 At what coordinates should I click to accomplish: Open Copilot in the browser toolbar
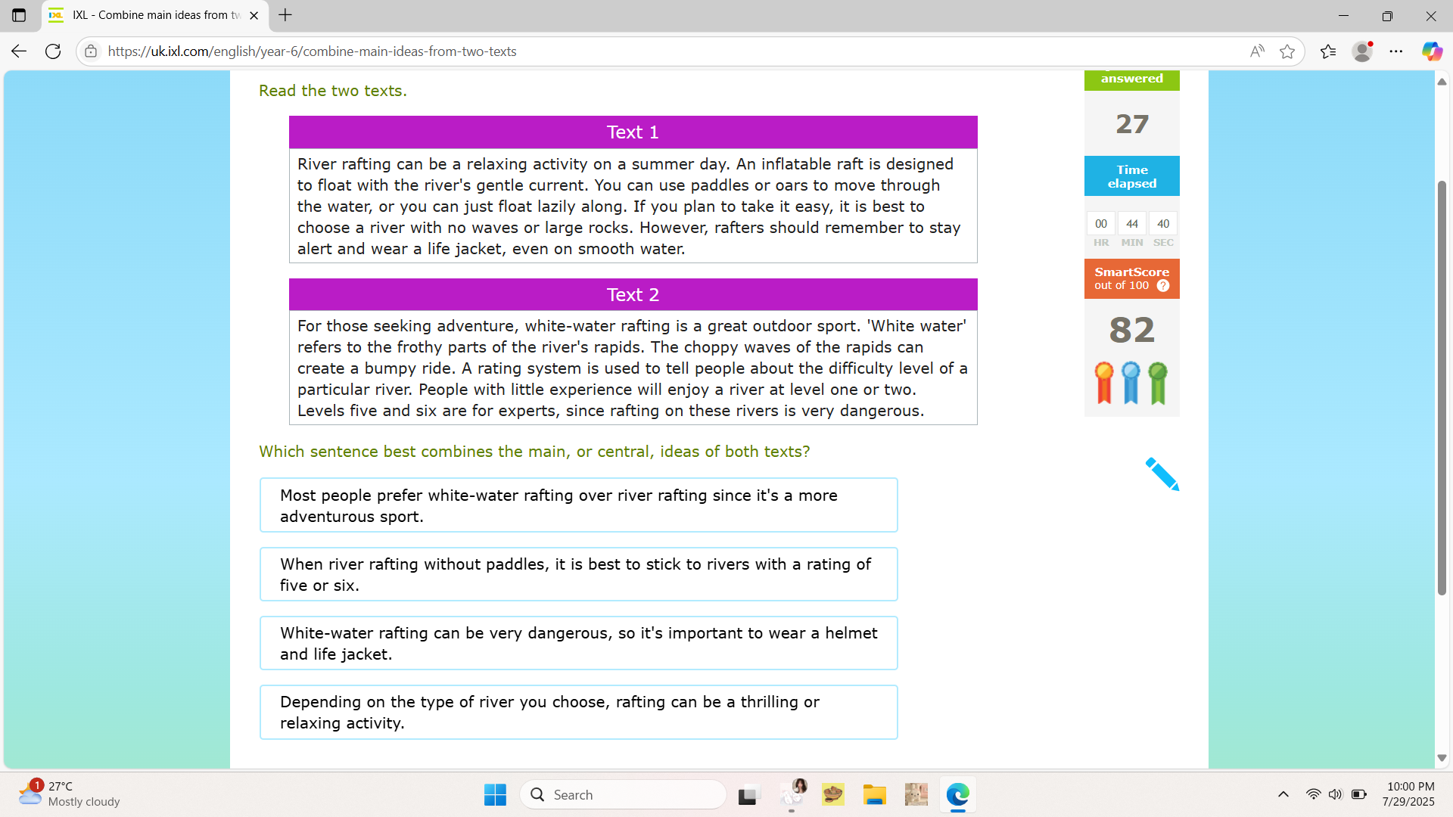1432,51
